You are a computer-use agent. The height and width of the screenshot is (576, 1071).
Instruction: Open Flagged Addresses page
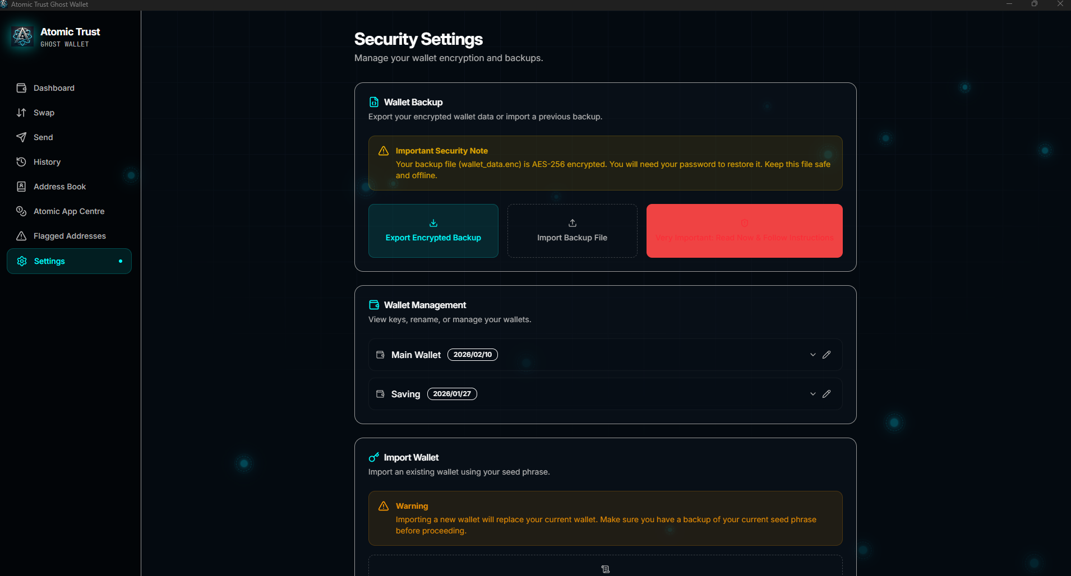click(x=69, y=236)
